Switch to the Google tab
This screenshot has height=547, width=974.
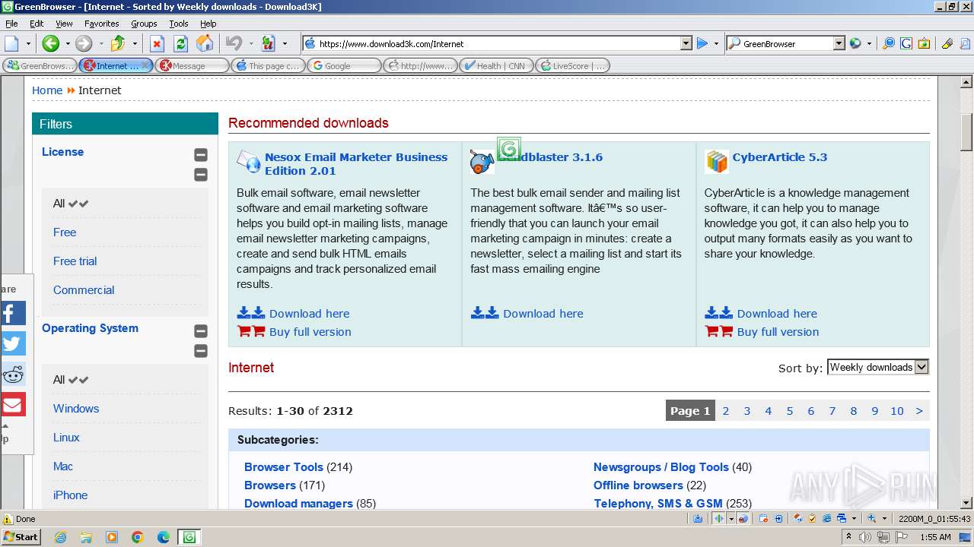pyautogui.click(x=344, y=65)
